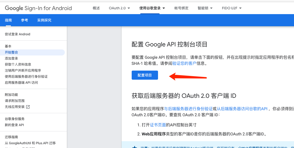
Task: Open the 验证您的客户 link
Action: [x=184, y=64]
